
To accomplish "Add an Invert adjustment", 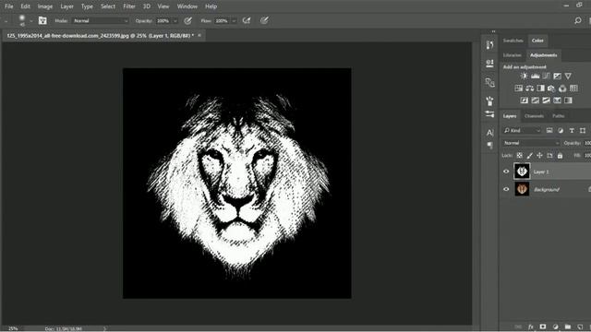I will [x=524, y=101].
